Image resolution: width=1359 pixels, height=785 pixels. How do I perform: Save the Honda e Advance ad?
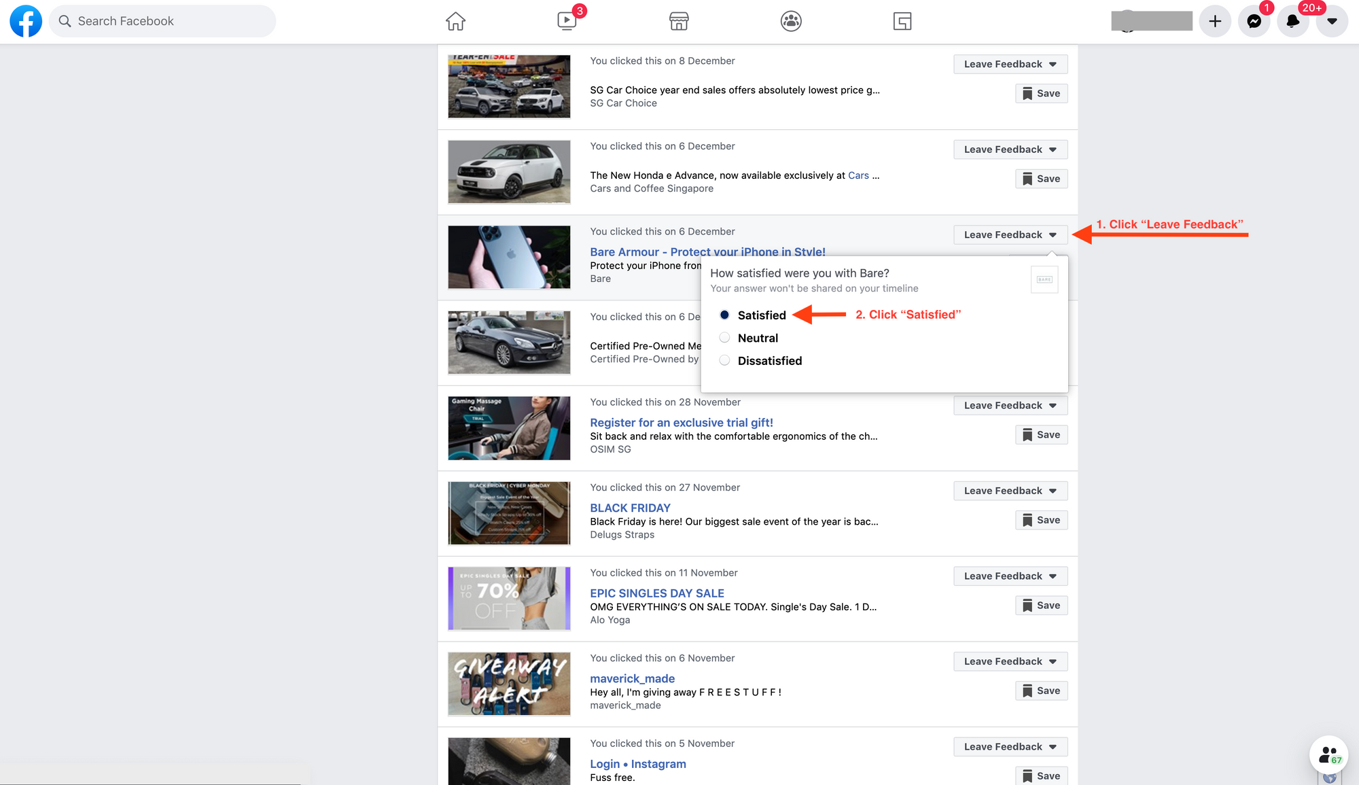[x=1041, y=179]
